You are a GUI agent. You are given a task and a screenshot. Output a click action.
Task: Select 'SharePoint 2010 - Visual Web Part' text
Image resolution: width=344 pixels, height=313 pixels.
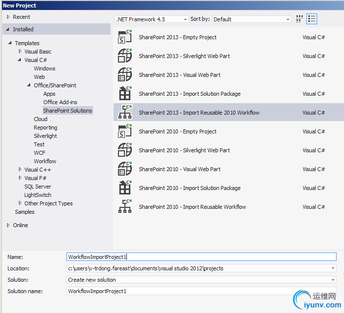pyautogui.click(x=179, y=169)
